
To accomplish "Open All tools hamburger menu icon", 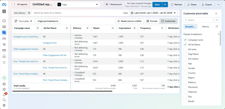I will 4,63.
